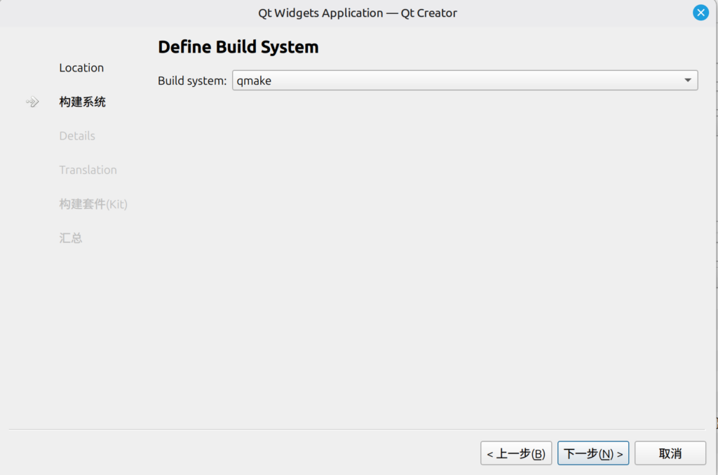Image resolution: width=718 pixels, height=475 pixels.
Task: Select the Location wizard step
Action: 81,68
